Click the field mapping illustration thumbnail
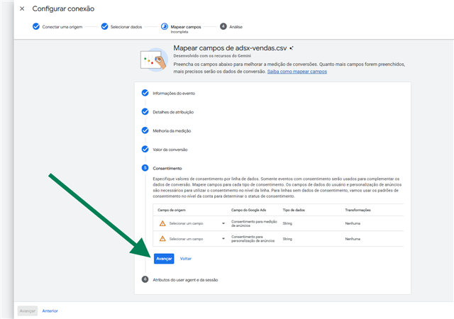454x319 pixels. click(154, 60)
